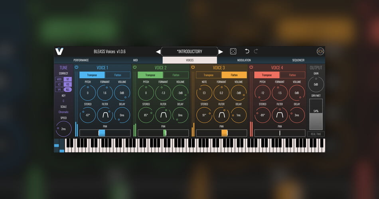Open the Sequencer tab
Screen dimensions: 379x199
pyautogui.click(x=298, y=60)
